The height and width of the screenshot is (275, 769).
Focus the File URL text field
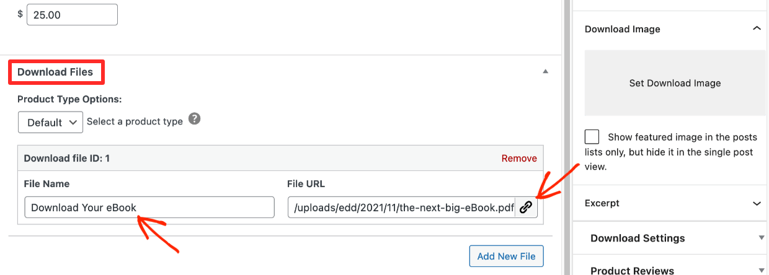(x=401, y=207)
